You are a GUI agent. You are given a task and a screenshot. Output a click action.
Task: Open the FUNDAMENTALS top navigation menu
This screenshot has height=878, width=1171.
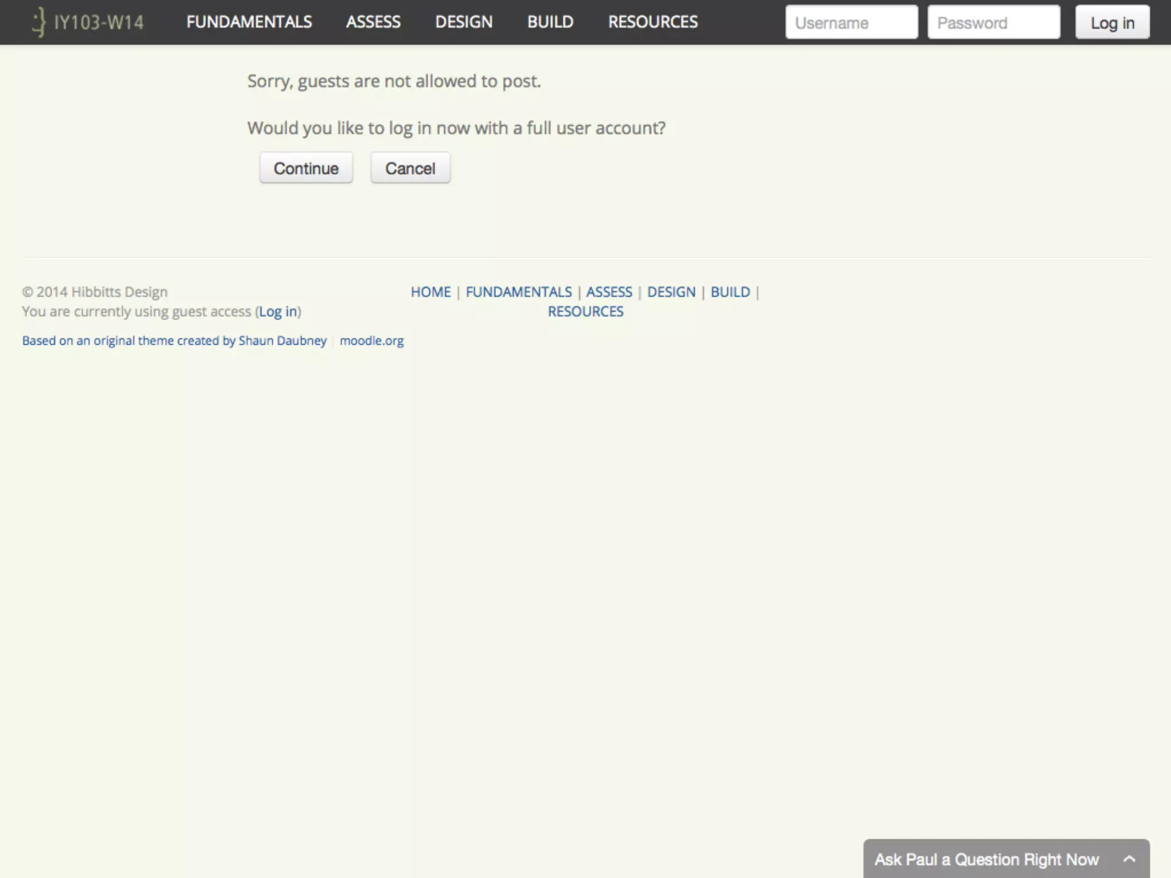click(249, 22)
